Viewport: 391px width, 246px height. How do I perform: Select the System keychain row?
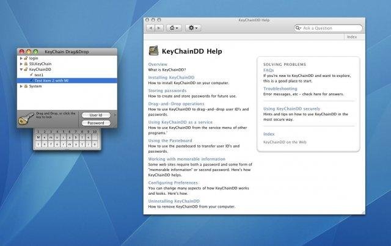[67, 86]
